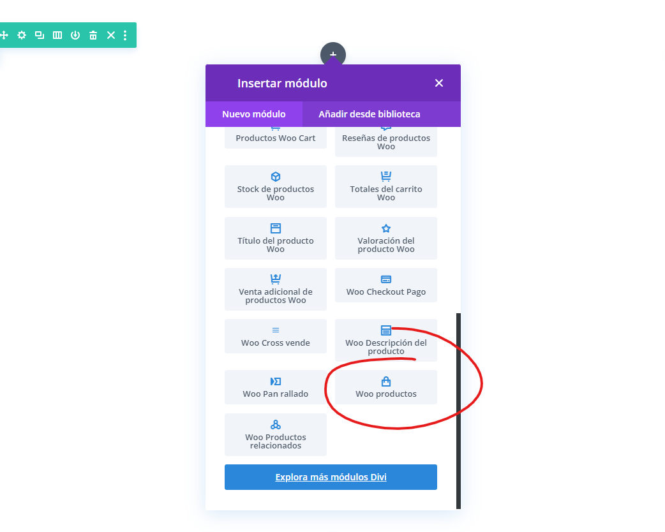Save row to library icon
The width and height of the screenshot is (665, 532).
point(75,35)
